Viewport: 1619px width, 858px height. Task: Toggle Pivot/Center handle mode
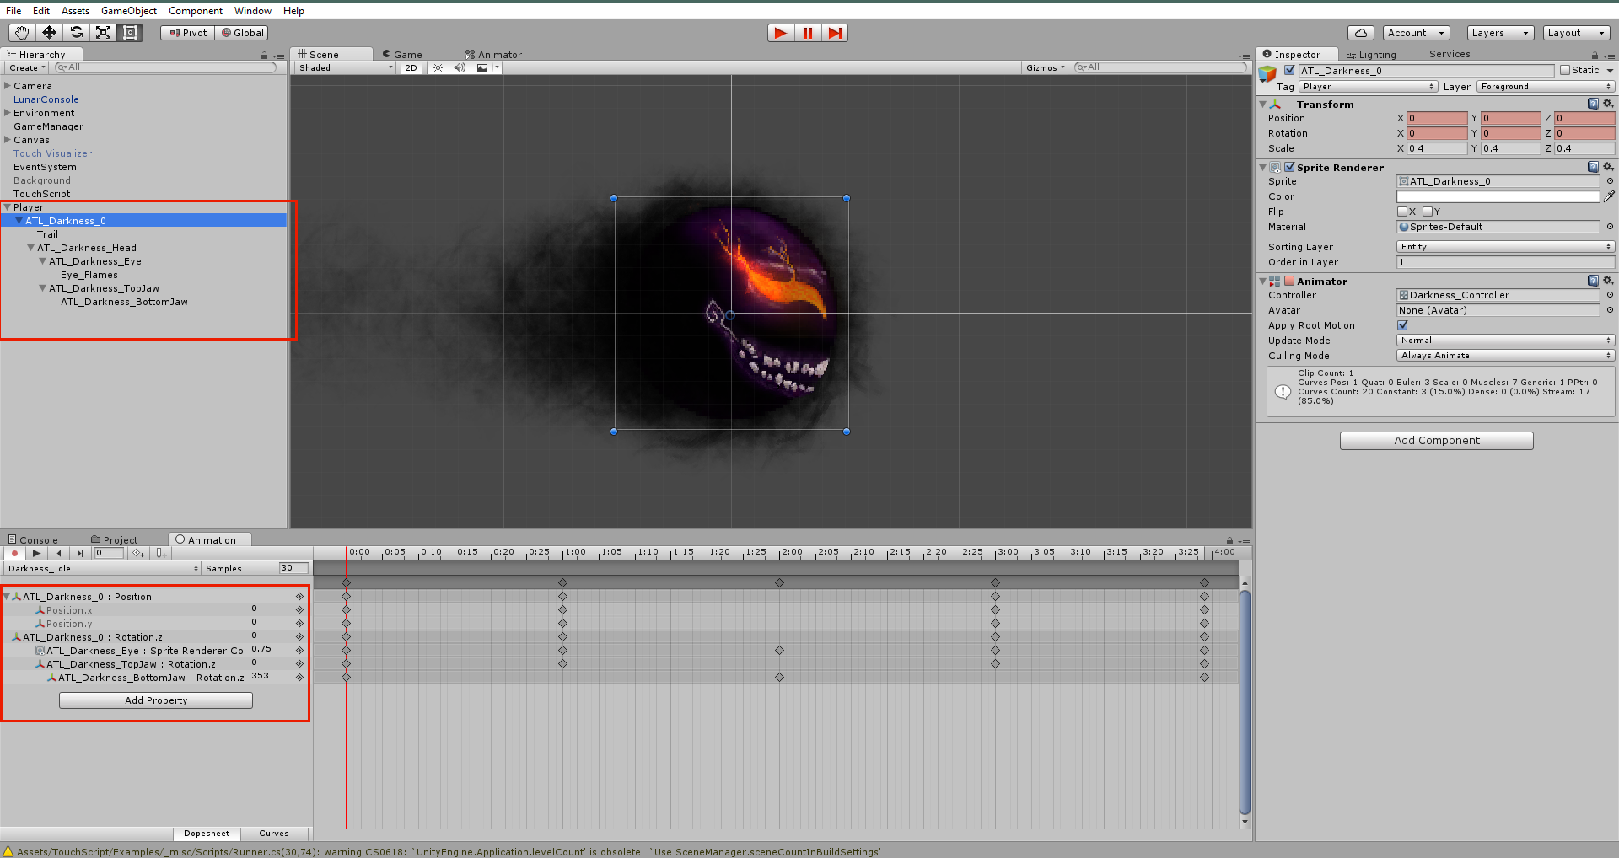coord(187,33)
